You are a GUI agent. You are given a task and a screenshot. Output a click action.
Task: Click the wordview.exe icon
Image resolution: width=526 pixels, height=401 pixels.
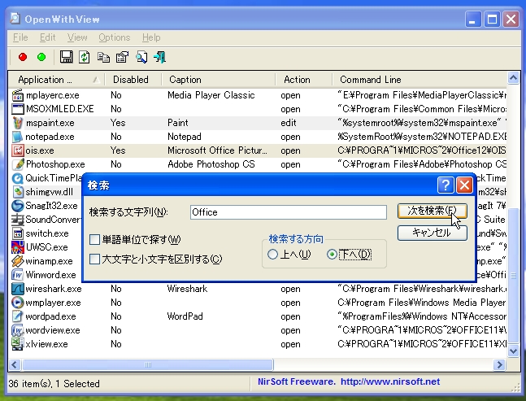[x=17, y=330]
